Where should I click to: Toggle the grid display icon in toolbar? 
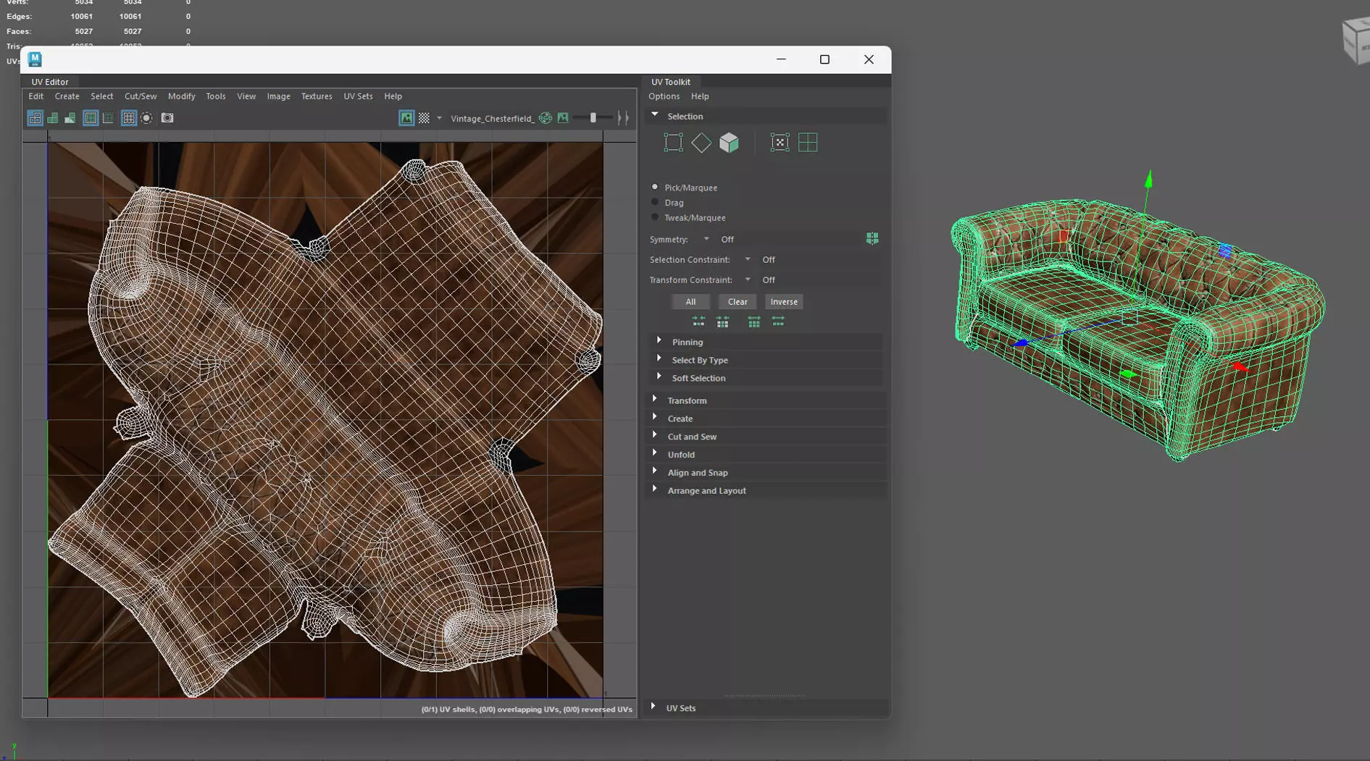(129, 118)
